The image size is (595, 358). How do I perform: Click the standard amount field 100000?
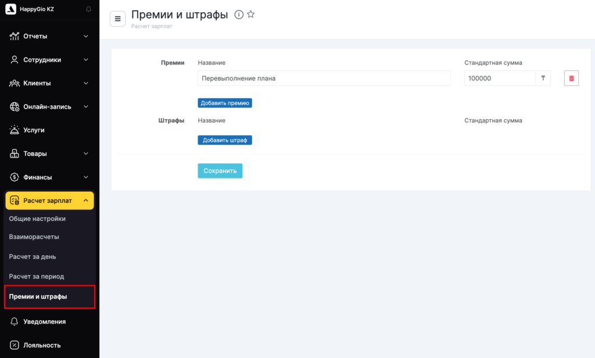499,78
